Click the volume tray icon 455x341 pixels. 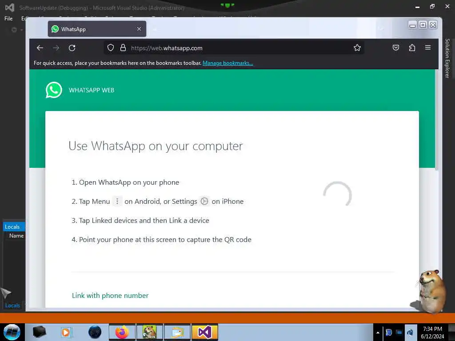click(x=410, y=332)
